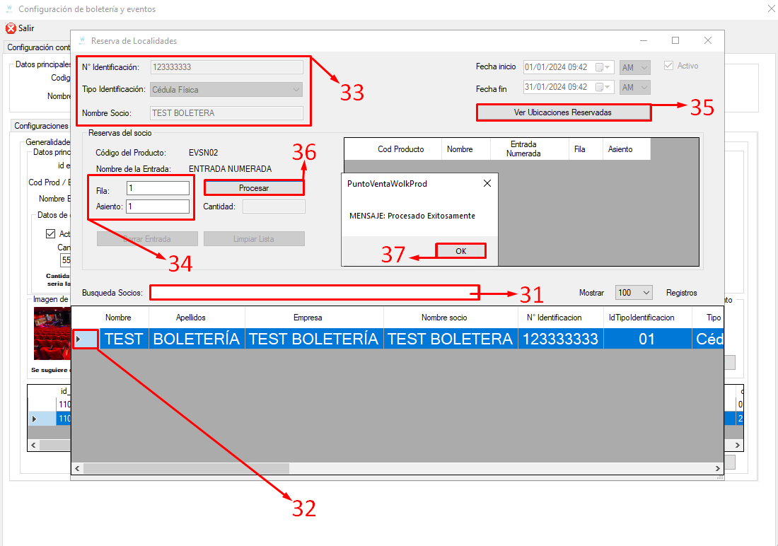
Task: Open the Configuración tab in background window
Action: coord(38,47)
